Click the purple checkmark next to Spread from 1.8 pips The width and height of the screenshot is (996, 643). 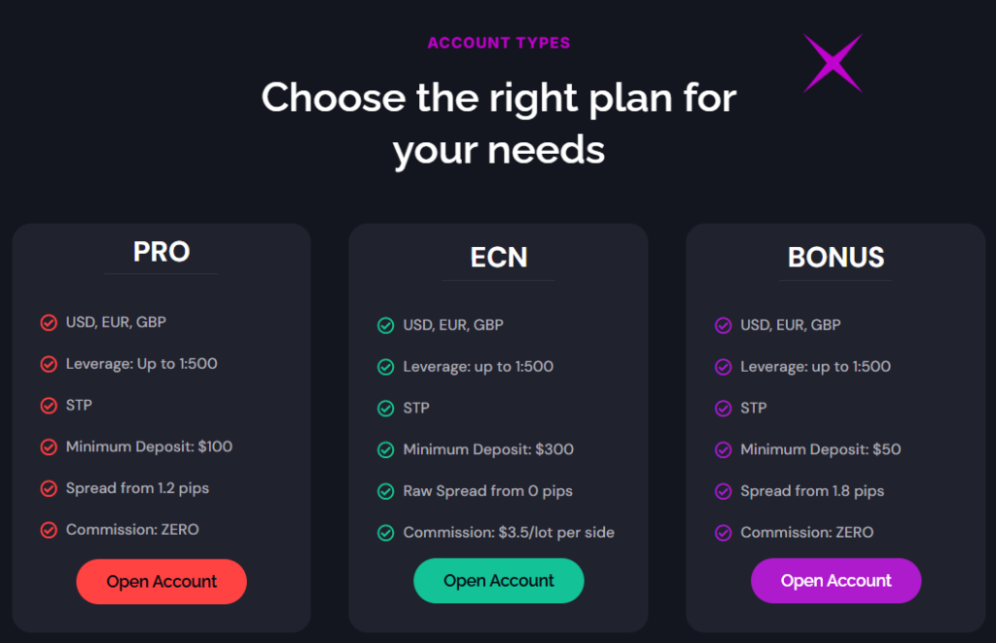[x=723, y=491]
